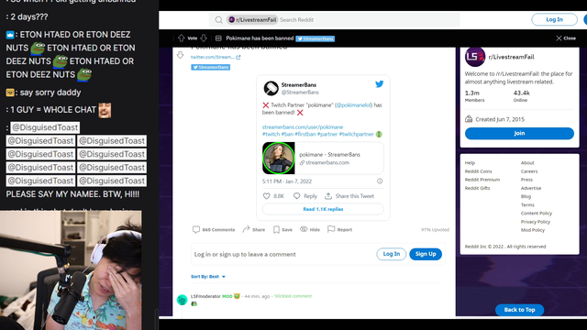Click Log In in comment box
587x330 pixels.
point(392,254)
